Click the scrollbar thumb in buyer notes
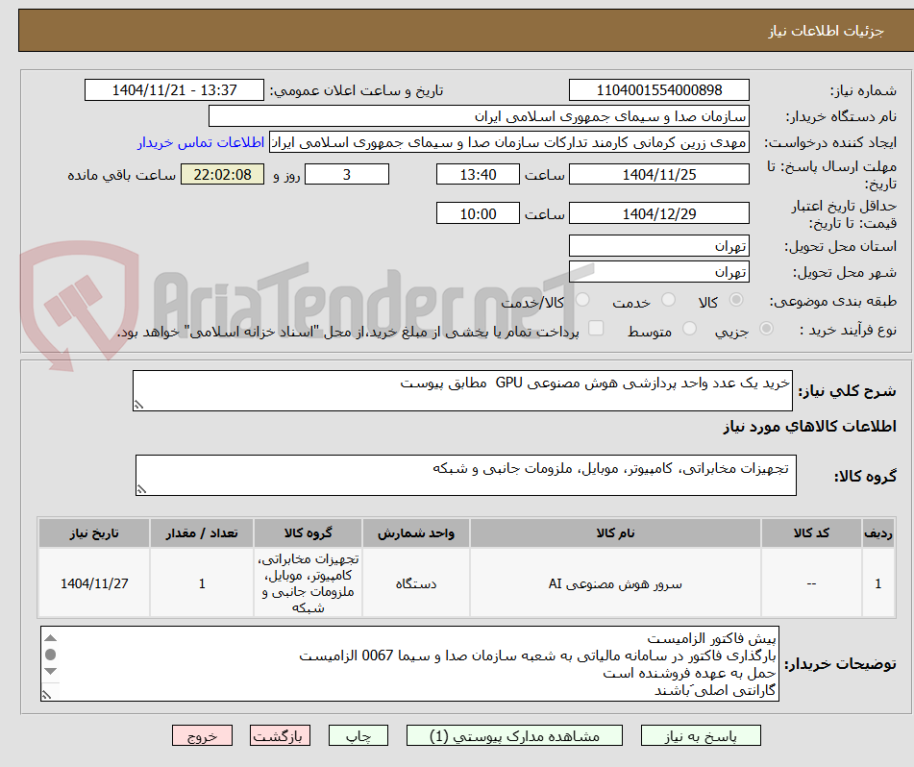This screenshot has width=914, height=767. point(51,655)
